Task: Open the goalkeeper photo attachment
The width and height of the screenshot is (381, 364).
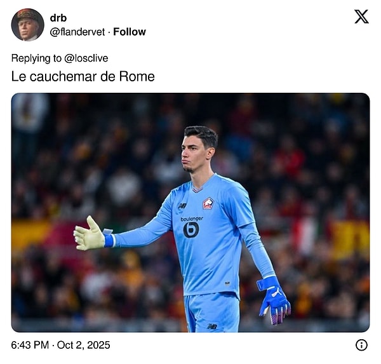Action: click(x=190, y=213)
